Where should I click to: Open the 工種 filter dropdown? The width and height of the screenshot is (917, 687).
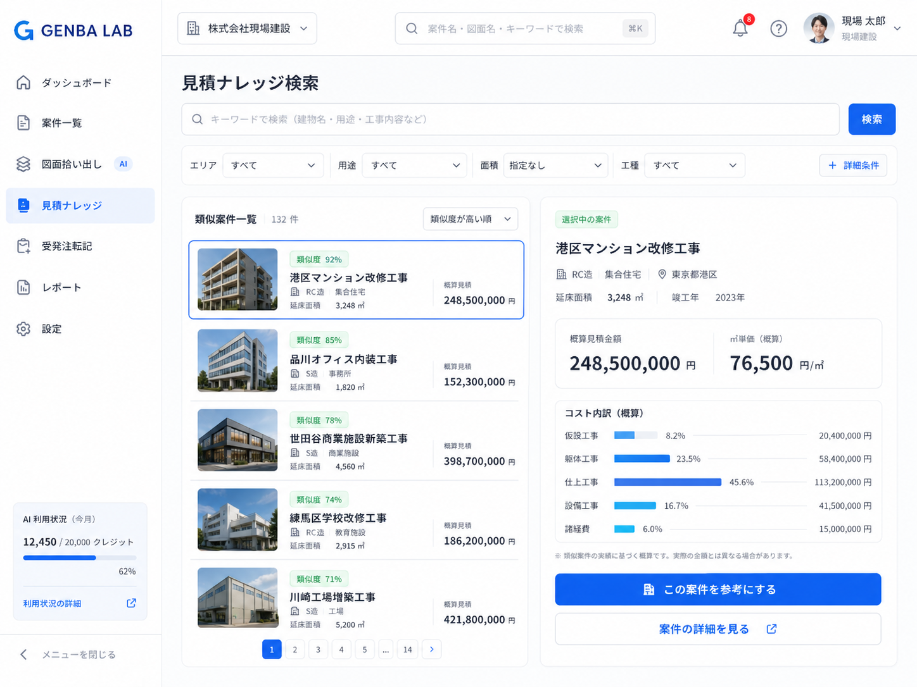695,165
